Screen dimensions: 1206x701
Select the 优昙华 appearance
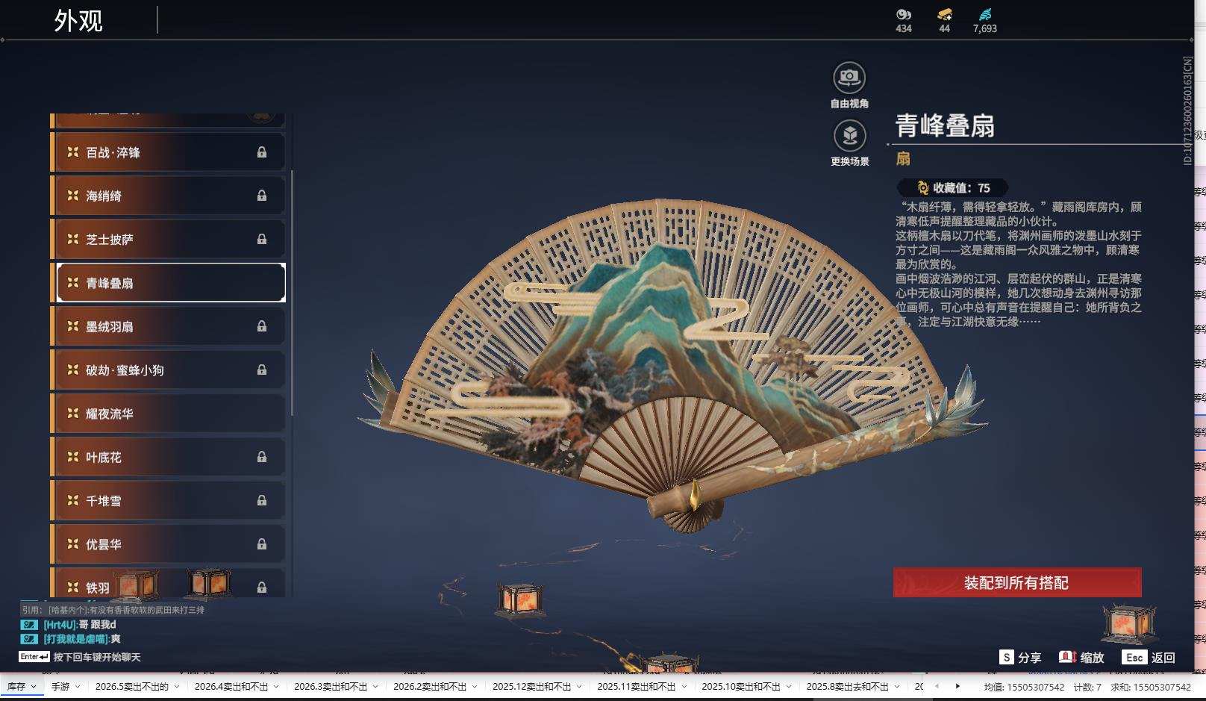[169, 544]
